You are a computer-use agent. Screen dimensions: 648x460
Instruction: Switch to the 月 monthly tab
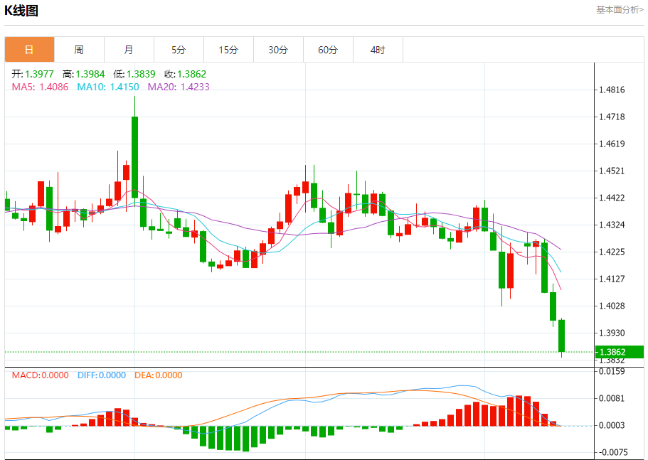pyautogui.click(x=129, y=50)
